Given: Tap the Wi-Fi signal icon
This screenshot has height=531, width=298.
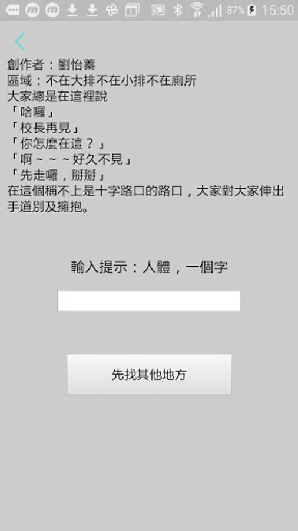Looking at the screenshot, I should (197, 10).
